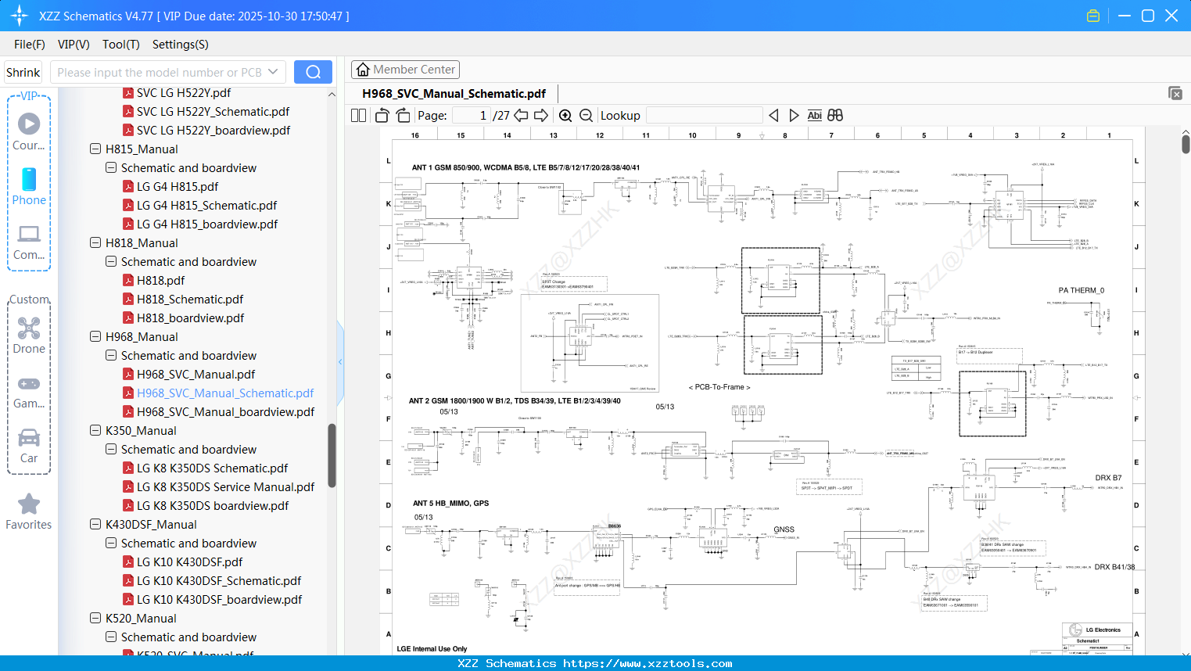Rotate the schematic page clockwise
The height and width of the screenshot is (671, 1191).
402,115
